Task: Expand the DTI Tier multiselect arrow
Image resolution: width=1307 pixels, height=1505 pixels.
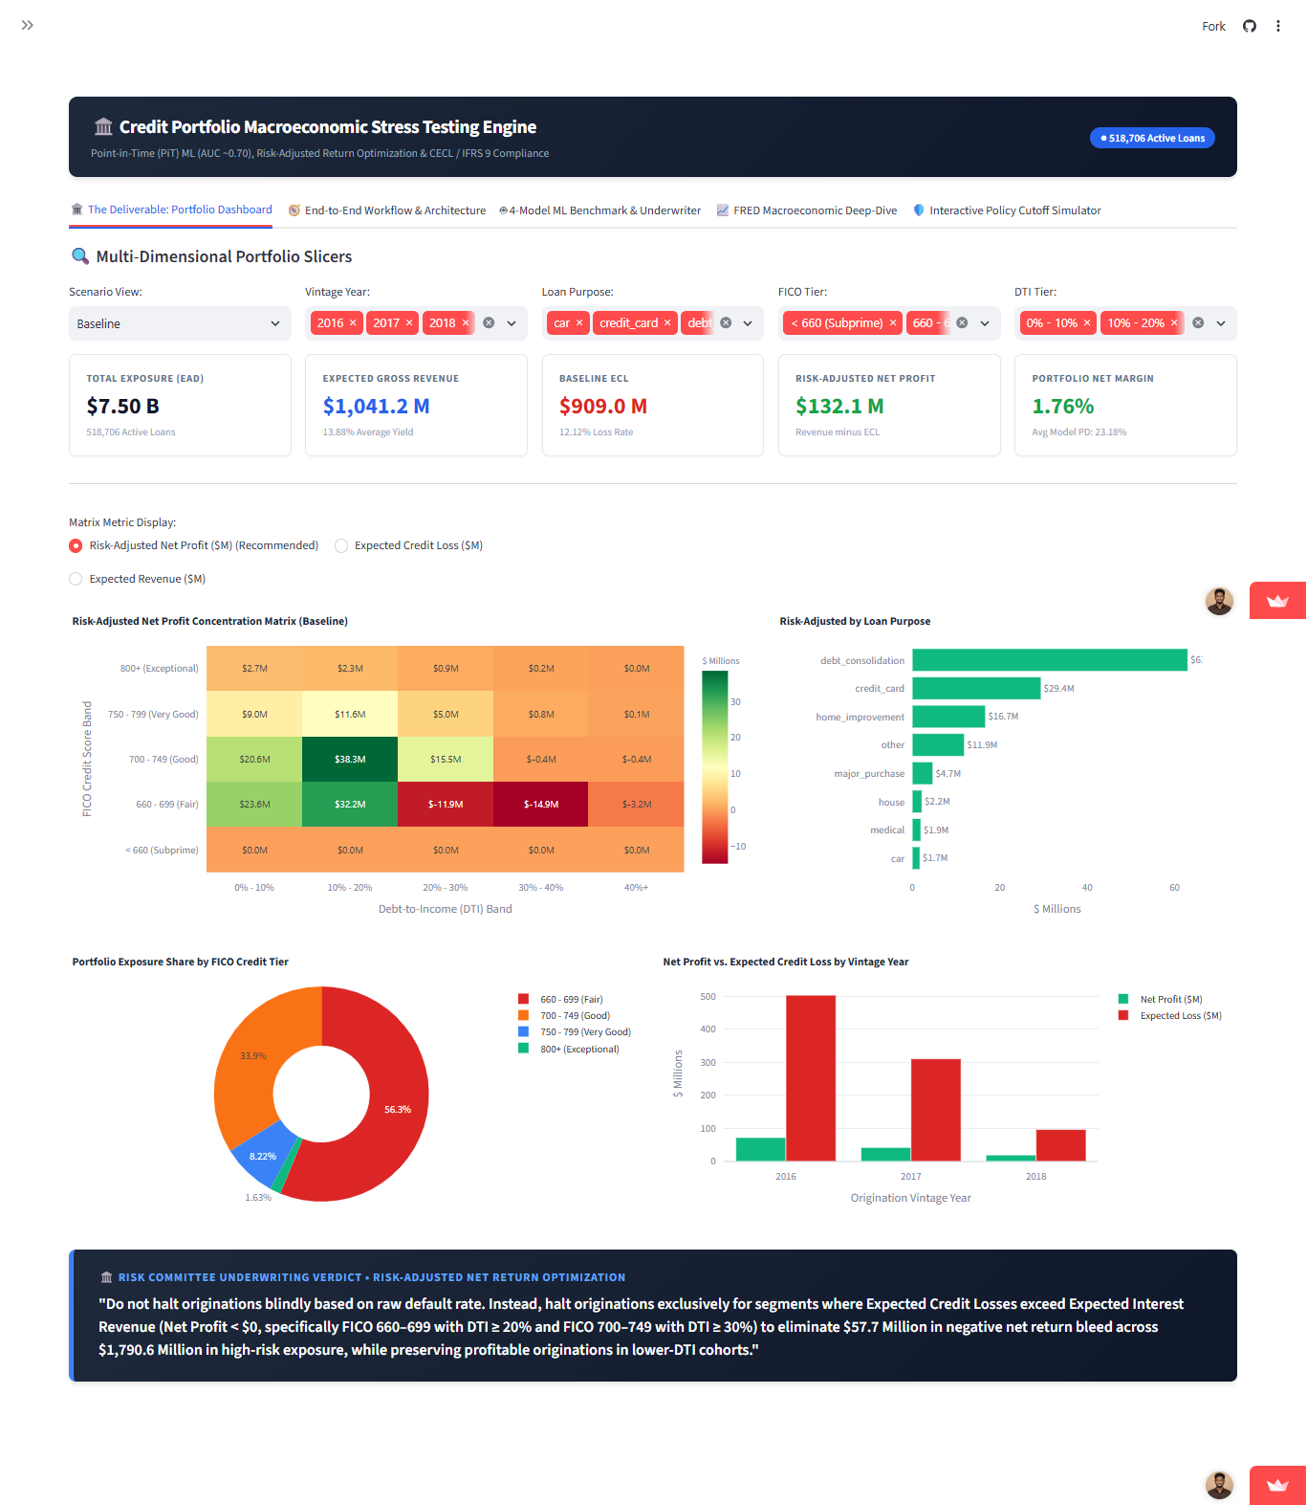Action: coord(1221,323)
